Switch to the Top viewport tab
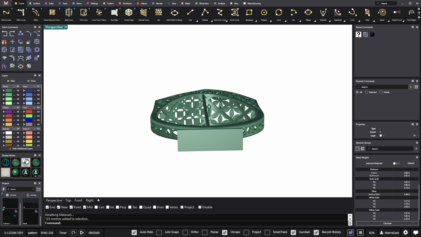The height and width of the screenshot is (237, 421). coord(68,200)
